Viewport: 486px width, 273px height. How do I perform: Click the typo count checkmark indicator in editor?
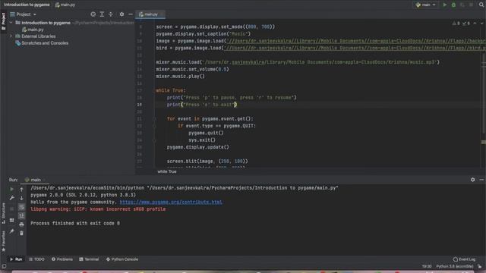pyautogui.click(x=465, y=24)
